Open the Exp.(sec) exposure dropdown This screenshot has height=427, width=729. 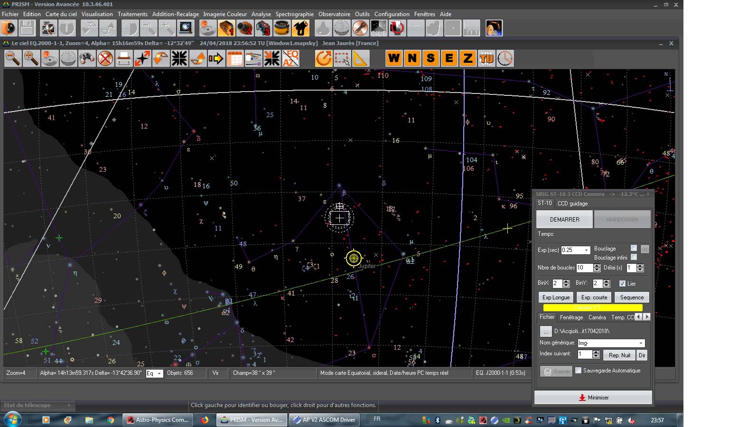coord(587,250)
